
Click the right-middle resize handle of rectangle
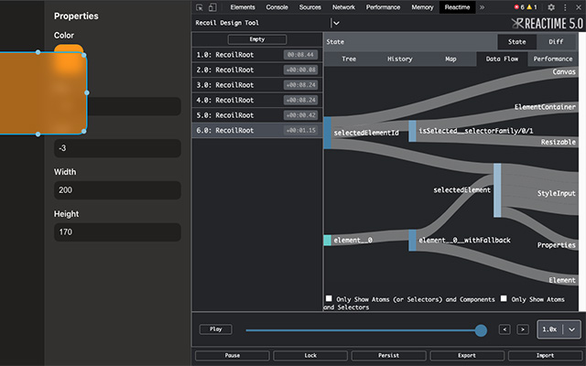pos(87,92)
